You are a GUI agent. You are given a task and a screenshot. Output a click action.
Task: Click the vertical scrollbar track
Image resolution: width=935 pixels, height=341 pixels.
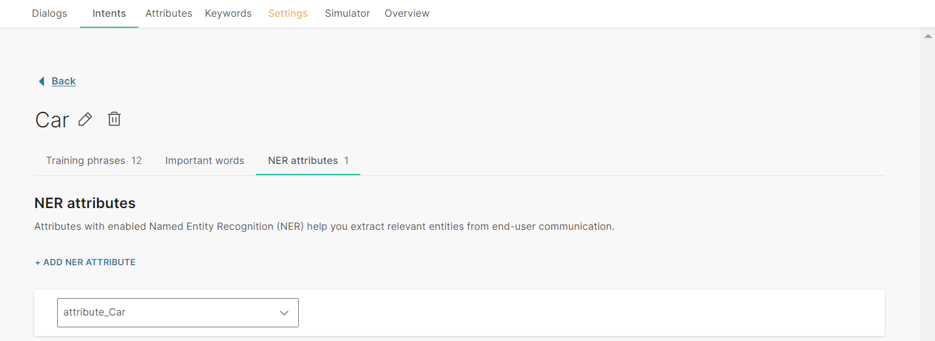point(928,186)
